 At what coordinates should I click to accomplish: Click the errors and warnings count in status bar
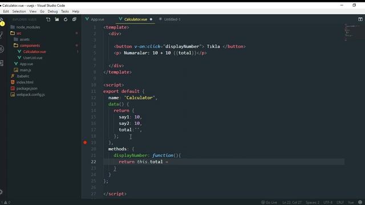tap(6, 203)
